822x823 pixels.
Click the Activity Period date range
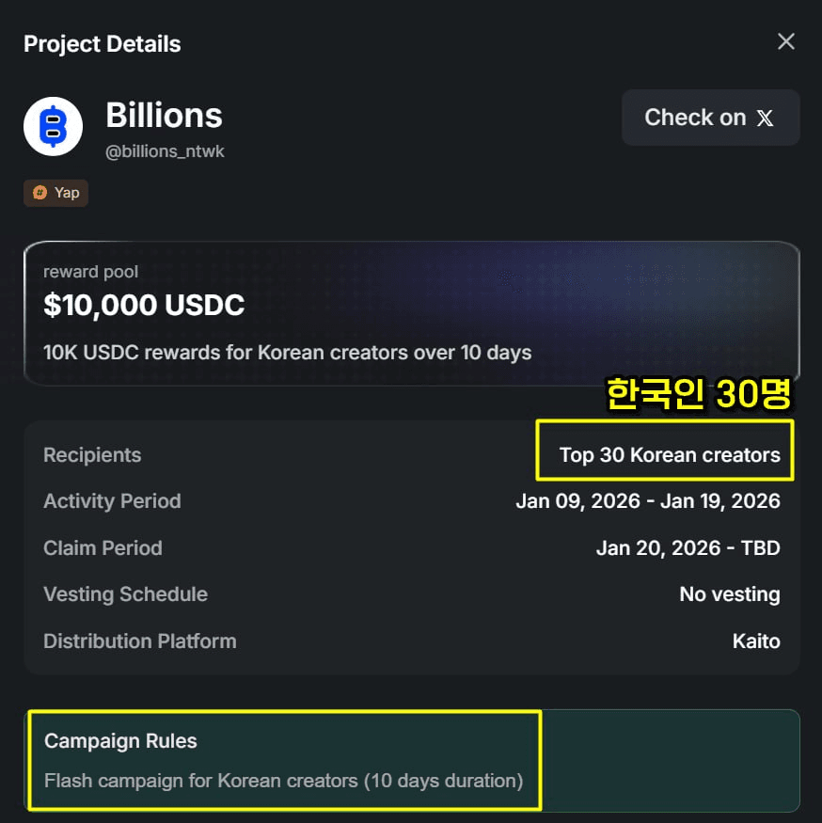click(x=648, y=501)
